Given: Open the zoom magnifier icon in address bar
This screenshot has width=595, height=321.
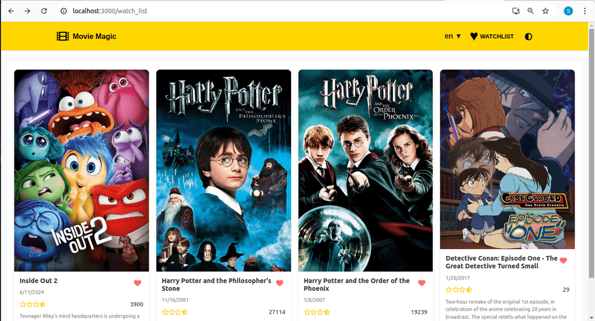Looking at the screenshot, I should click(531, 11).
